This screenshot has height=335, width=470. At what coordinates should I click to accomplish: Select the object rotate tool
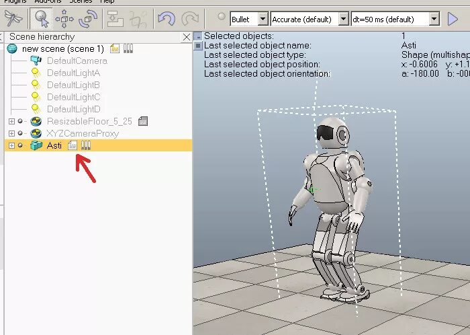(88, 19)
